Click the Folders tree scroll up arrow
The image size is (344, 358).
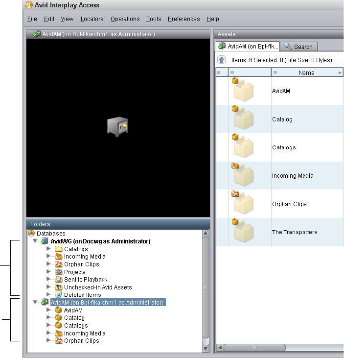[206, 233]
